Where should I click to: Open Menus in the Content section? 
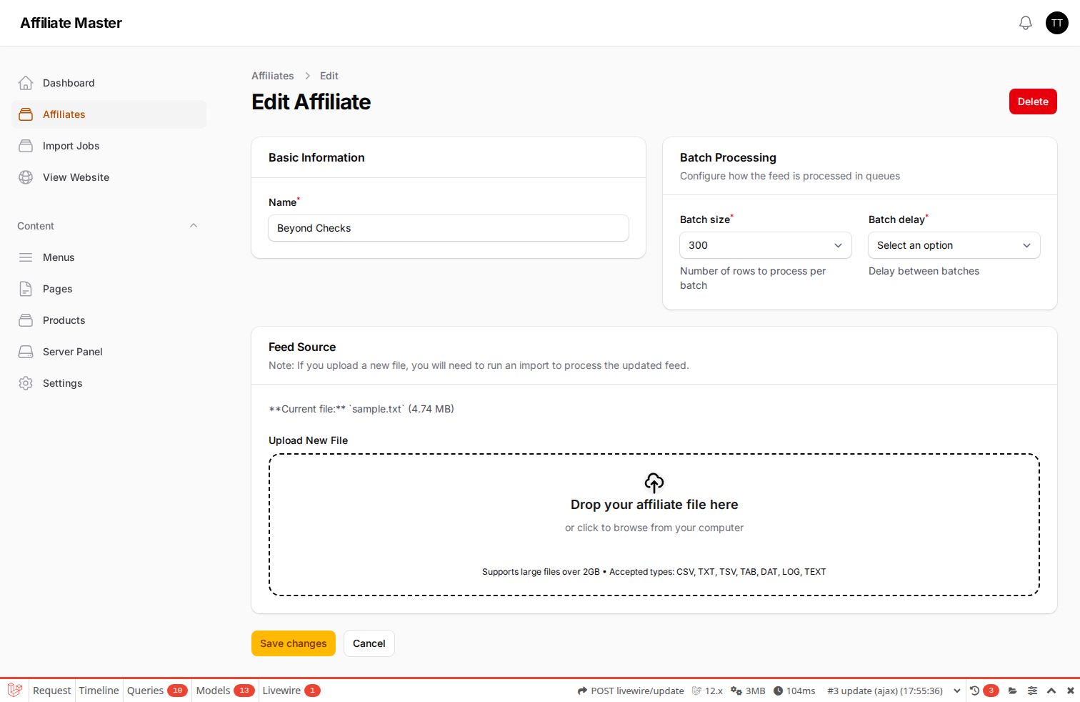pos(109,257)
